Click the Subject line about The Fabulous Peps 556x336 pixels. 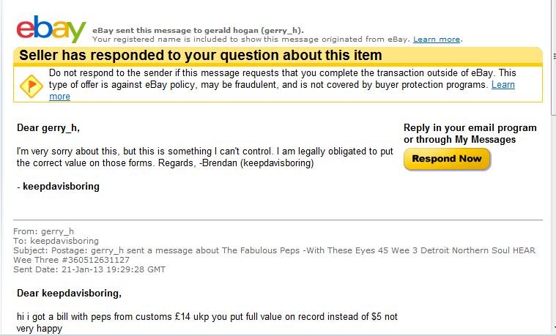tap(274, 255)
